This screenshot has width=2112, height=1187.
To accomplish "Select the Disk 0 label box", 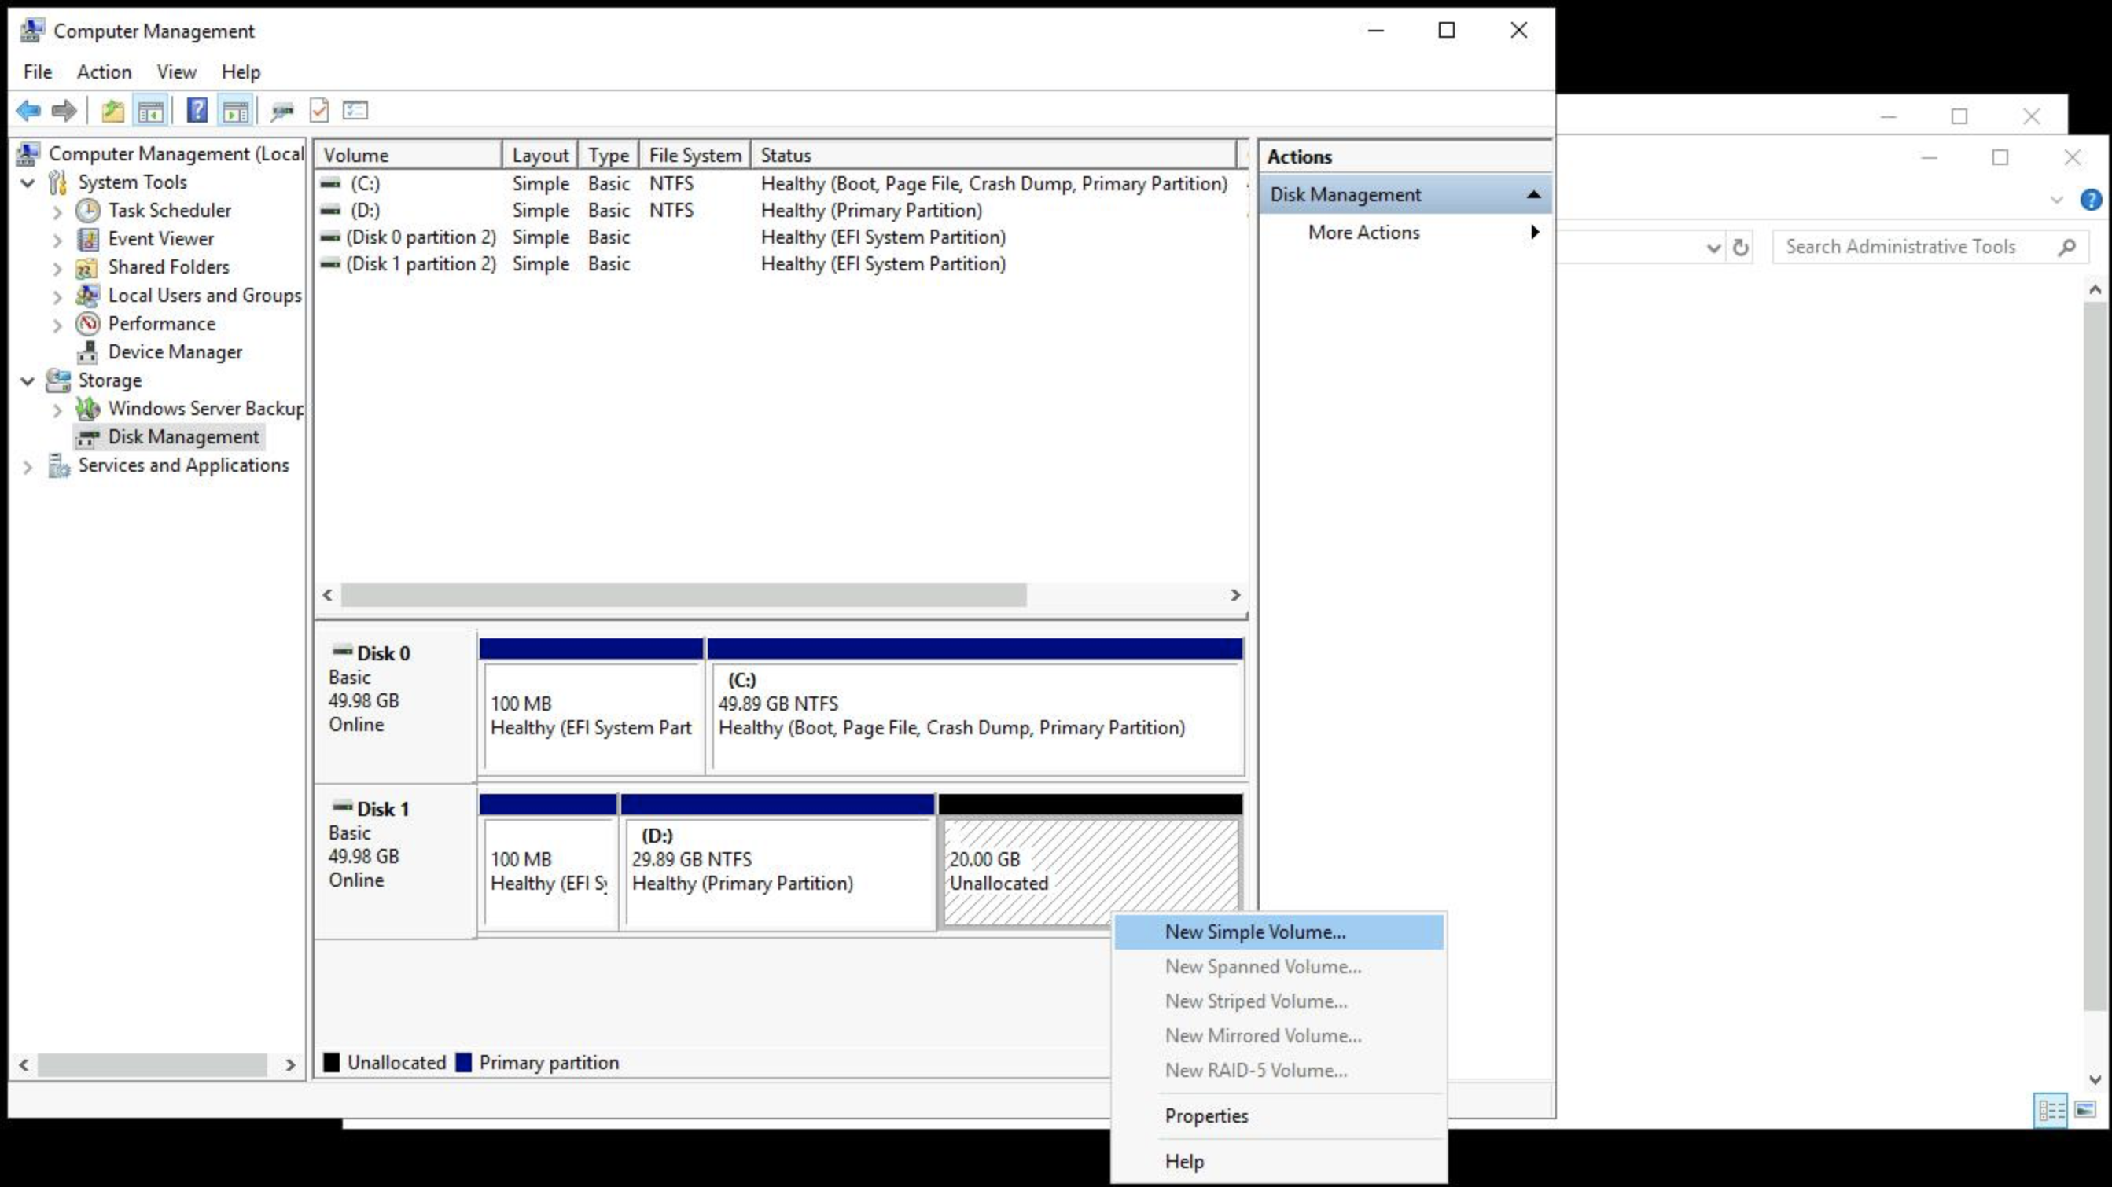I will click(396, 705).
